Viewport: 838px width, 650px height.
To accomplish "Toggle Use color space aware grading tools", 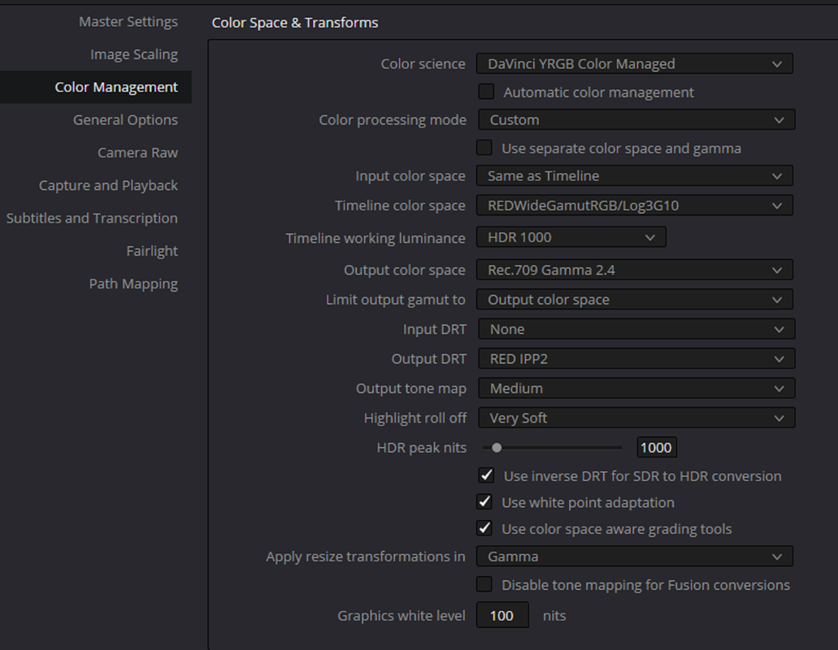I will point(485,528).
